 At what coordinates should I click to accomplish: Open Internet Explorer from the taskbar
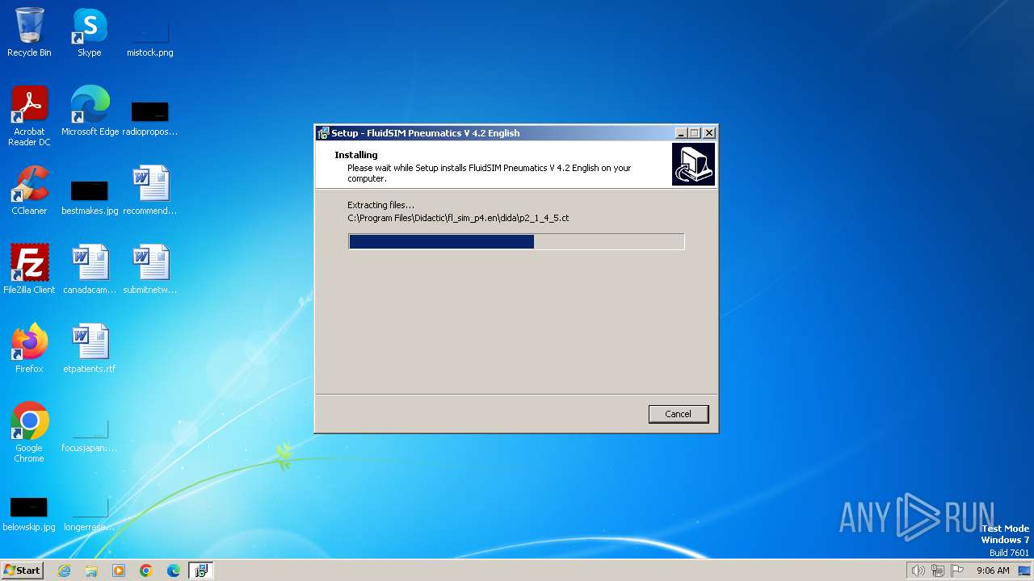click(x=64, y=571)
